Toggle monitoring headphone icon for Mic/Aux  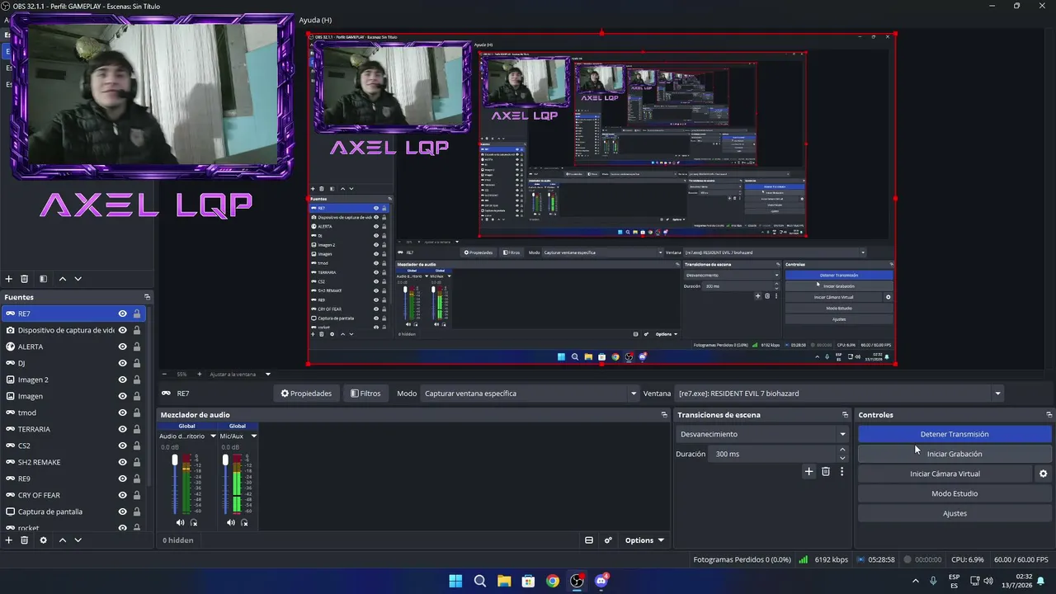pos(244,522)
